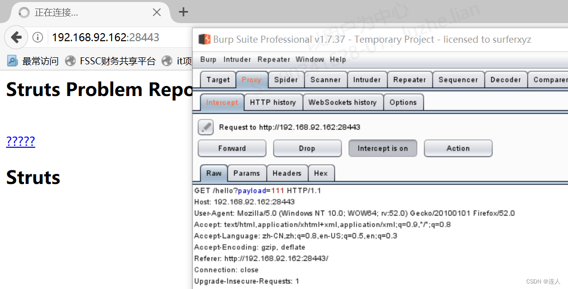This screenshot has height=289, width=568.
Task: Switch to the proxy Options sub-tab
Action: (x=403, y=103)
